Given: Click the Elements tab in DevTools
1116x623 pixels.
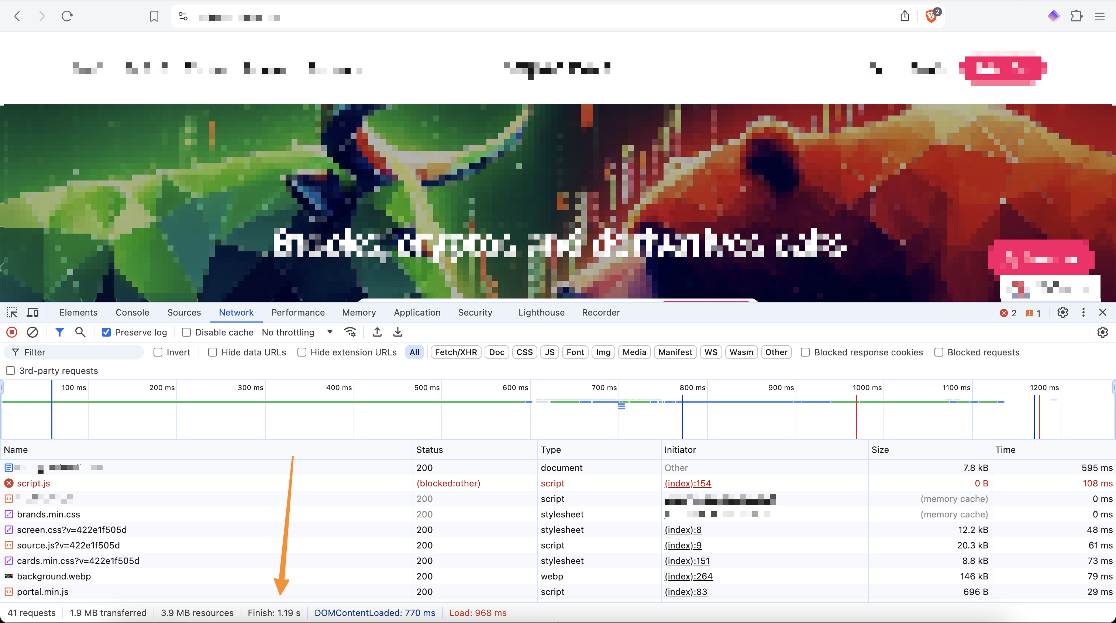Looking at the screenshot, I should click(x=78, y=312).
